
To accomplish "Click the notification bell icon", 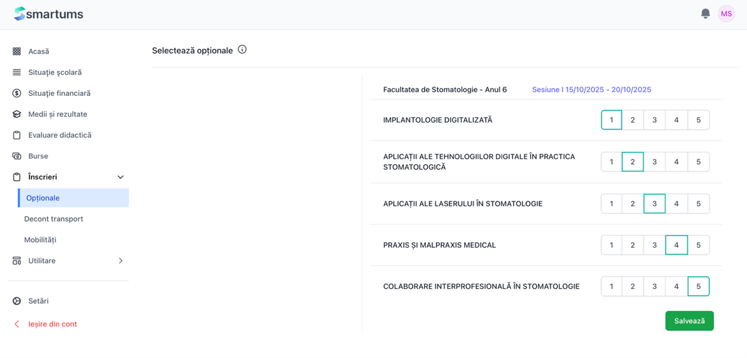I will pos(705,14).
